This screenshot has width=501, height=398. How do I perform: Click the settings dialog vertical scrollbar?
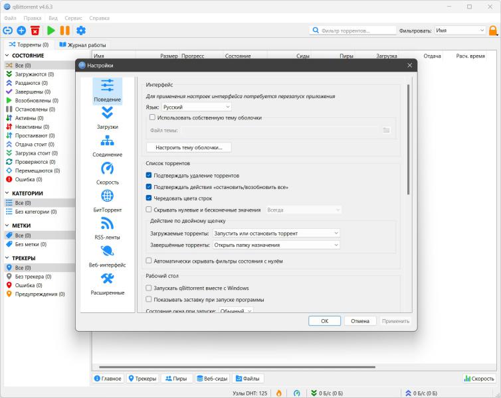pos(408,139)
